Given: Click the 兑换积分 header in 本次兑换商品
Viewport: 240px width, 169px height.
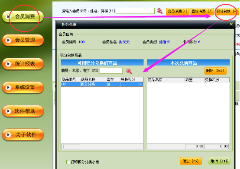Looking at the screenshot, I should click(x=217, y=80).
